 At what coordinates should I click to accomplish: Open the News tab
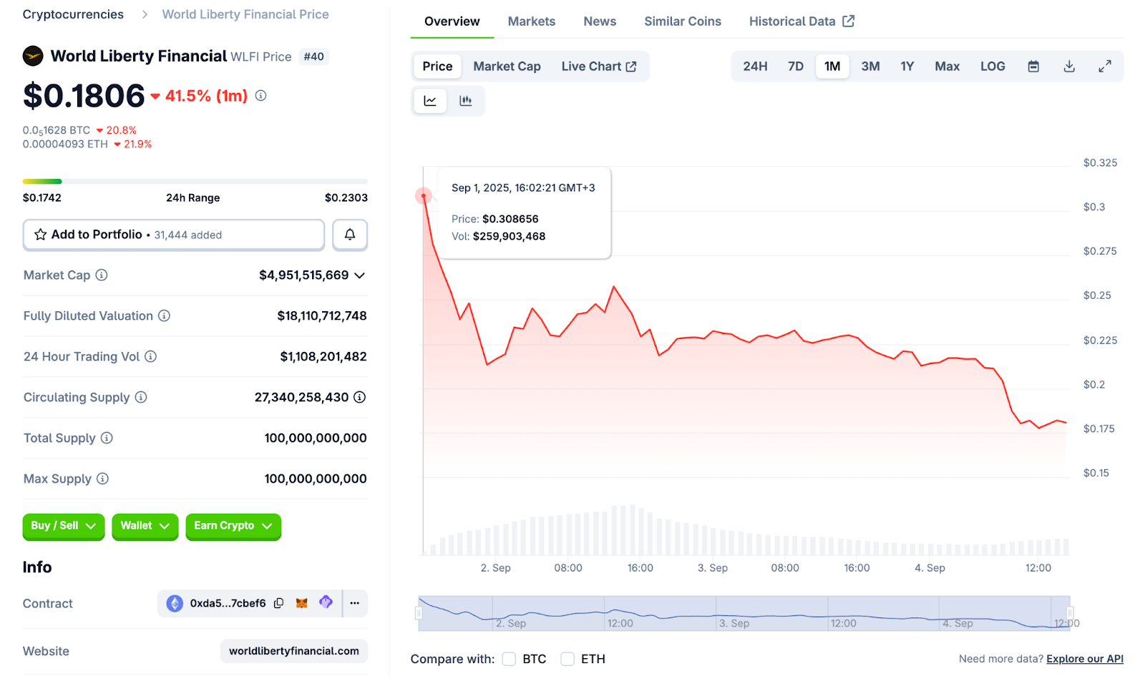(600, 21)
